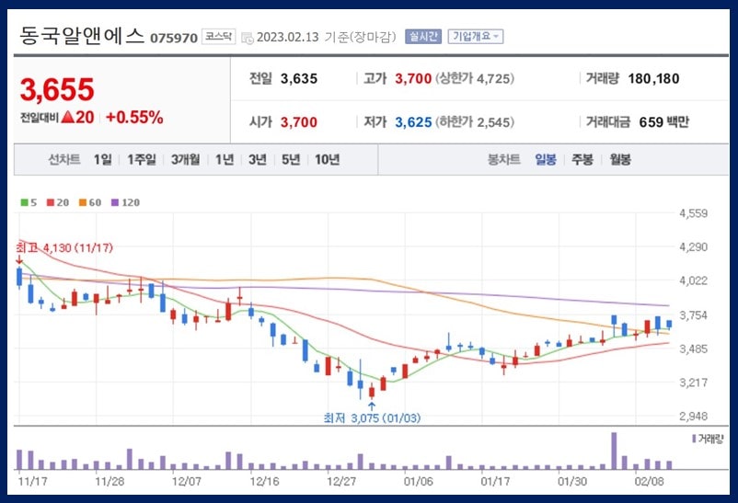738x503 pixels.
Task: Select the 5년 line chart tab
Action: 291,159
